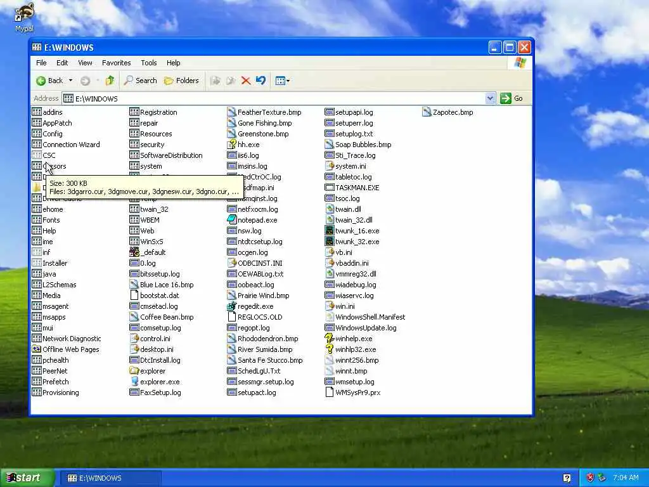Click the Windows Start button
This screenshot has width=649, height=487.
pyautogui.click(x=27, y=478)
